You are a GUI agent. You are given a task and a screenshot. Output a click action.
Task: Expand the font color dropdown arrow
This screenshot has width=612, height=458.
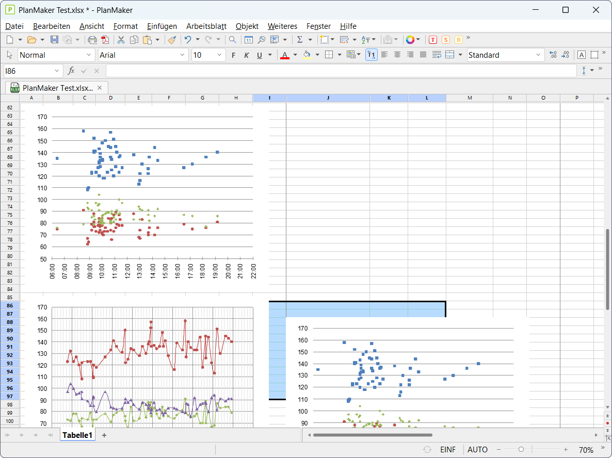[x=295, y=55]
